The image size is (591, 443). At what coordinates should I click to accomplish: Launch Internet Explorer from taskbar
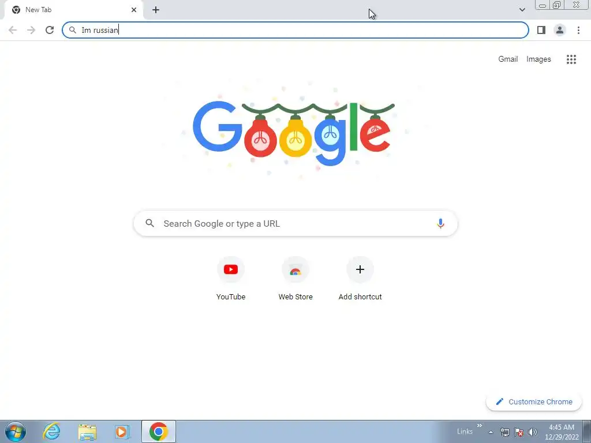[51, 431]
